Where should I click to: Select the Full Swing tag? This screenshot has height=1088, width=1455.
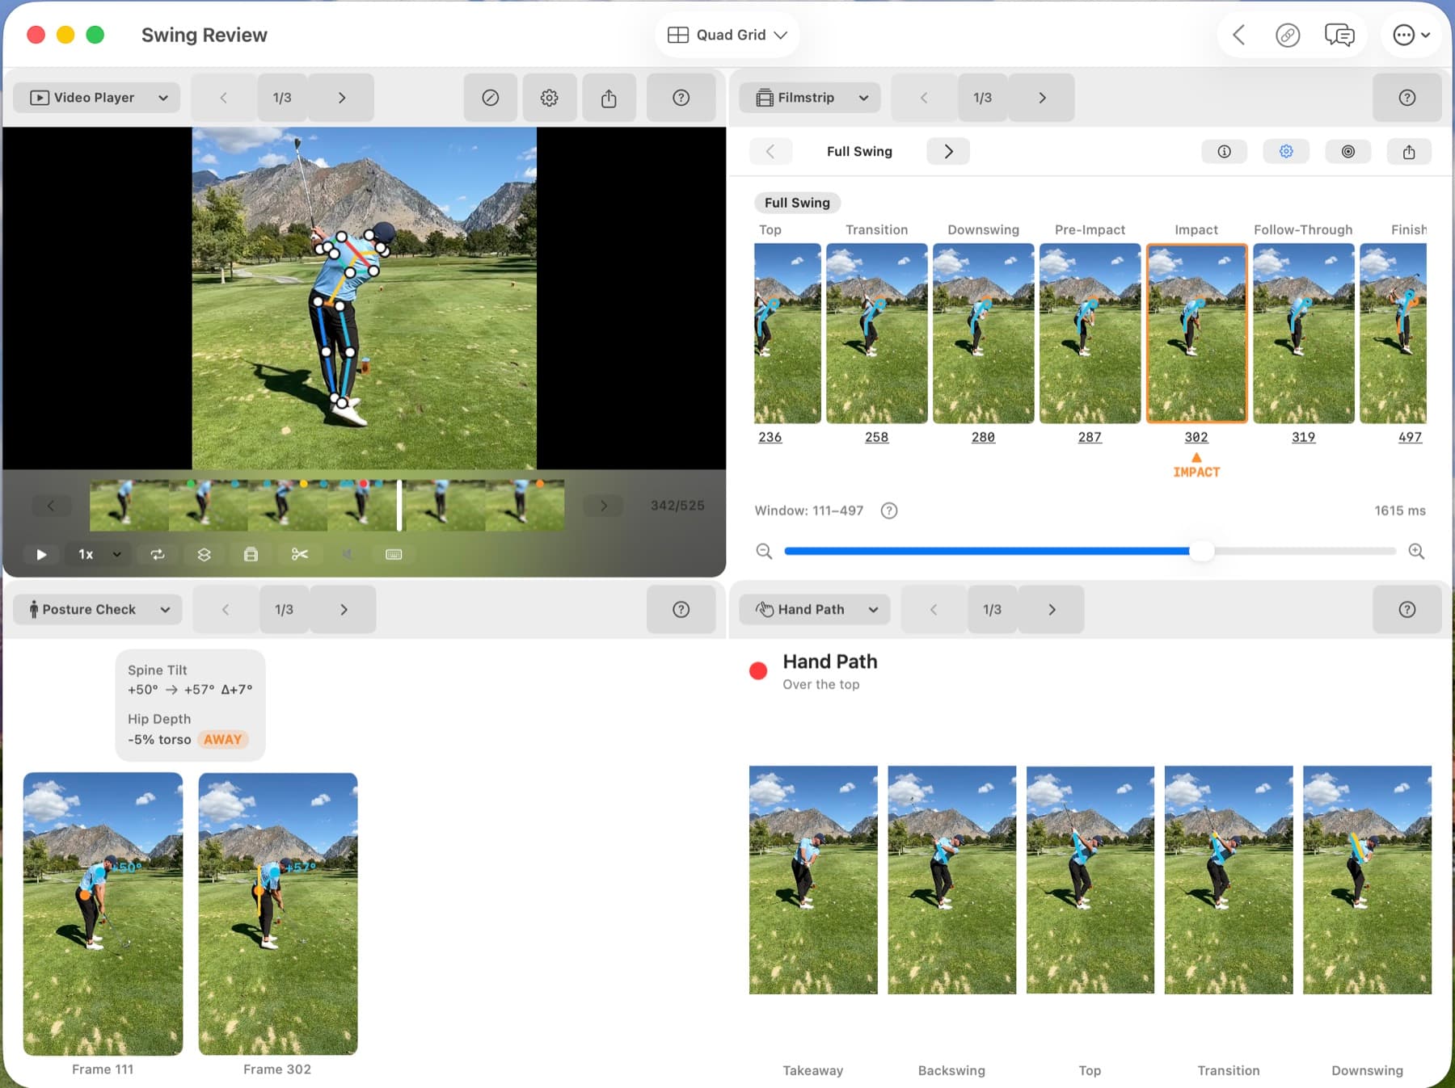tap(797, 203)
